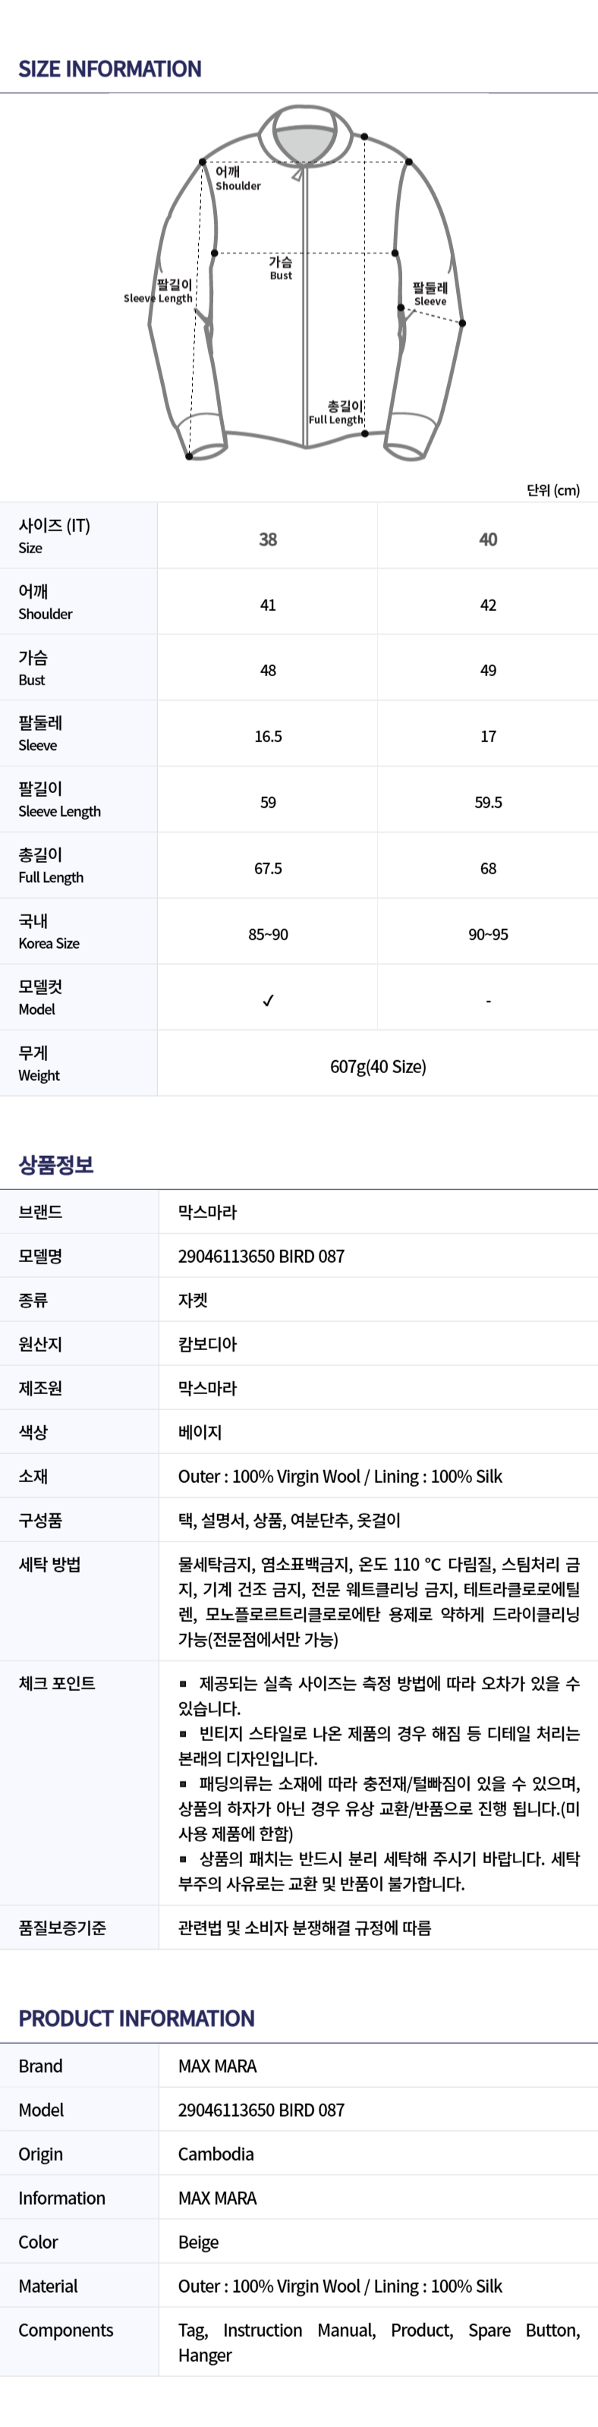This screenshot has width=598, height=2427.
Task: Click the PRODUCT INFORMATION heading
Action: point(137,2018)
